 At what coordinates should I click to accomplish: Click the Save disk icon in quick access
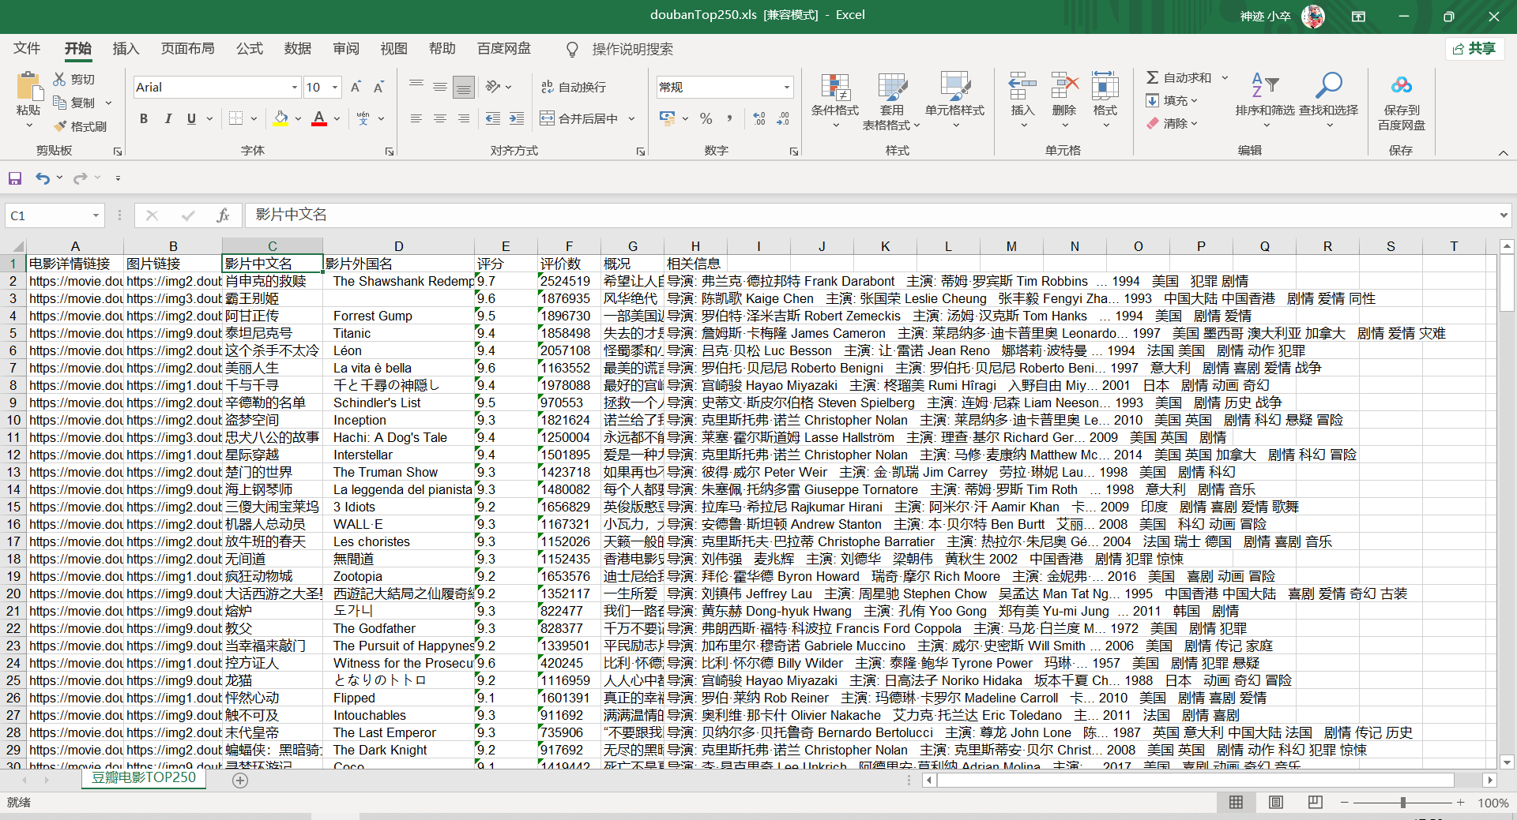tap(15, 178)
